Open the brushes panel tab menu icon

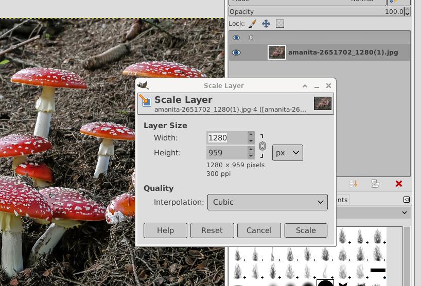[x=407, y=200]
